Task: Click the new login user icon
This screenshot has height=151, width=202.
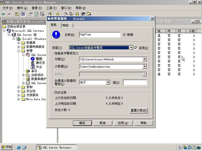Action: point(83,14)
